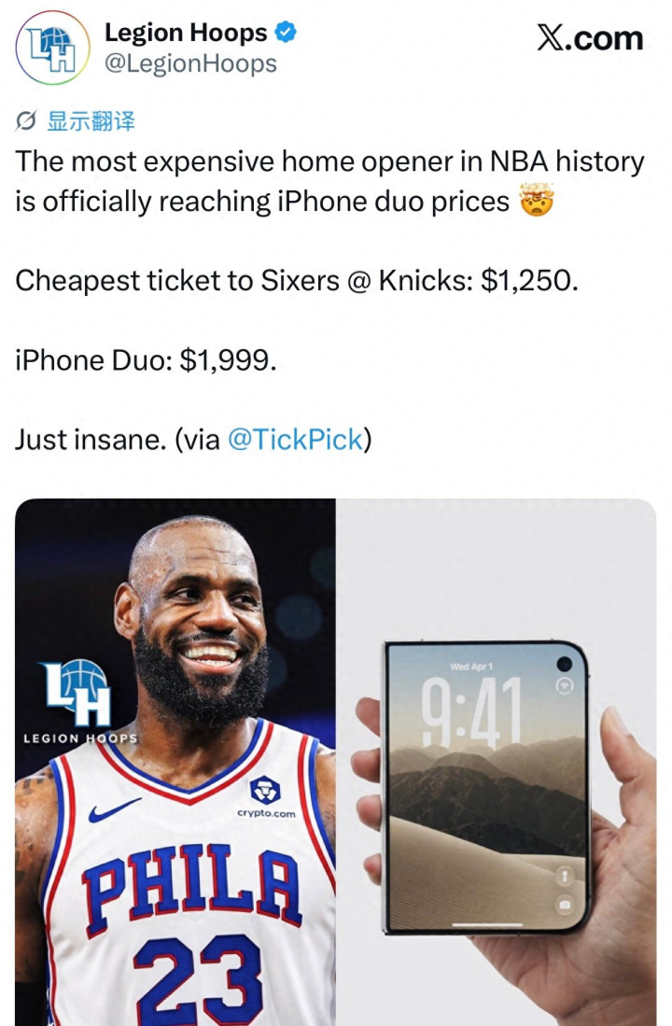Open the Legion Hoops profile avatar

[52, 49]
